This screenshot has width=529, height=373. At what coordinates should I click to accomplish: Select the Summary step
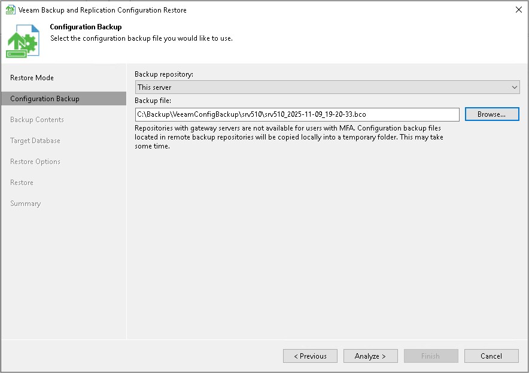point(25,203)
